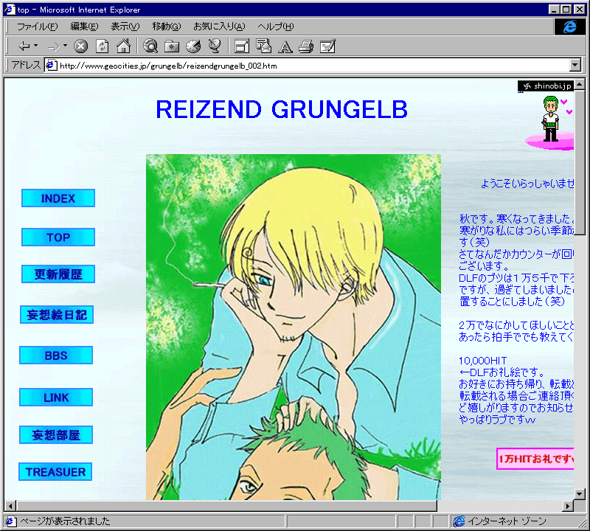Expand the address bar dropdown list
Image resolution: width=590 pixels, height=531 pixels.
pyautogui.click(x=575, y=66)
